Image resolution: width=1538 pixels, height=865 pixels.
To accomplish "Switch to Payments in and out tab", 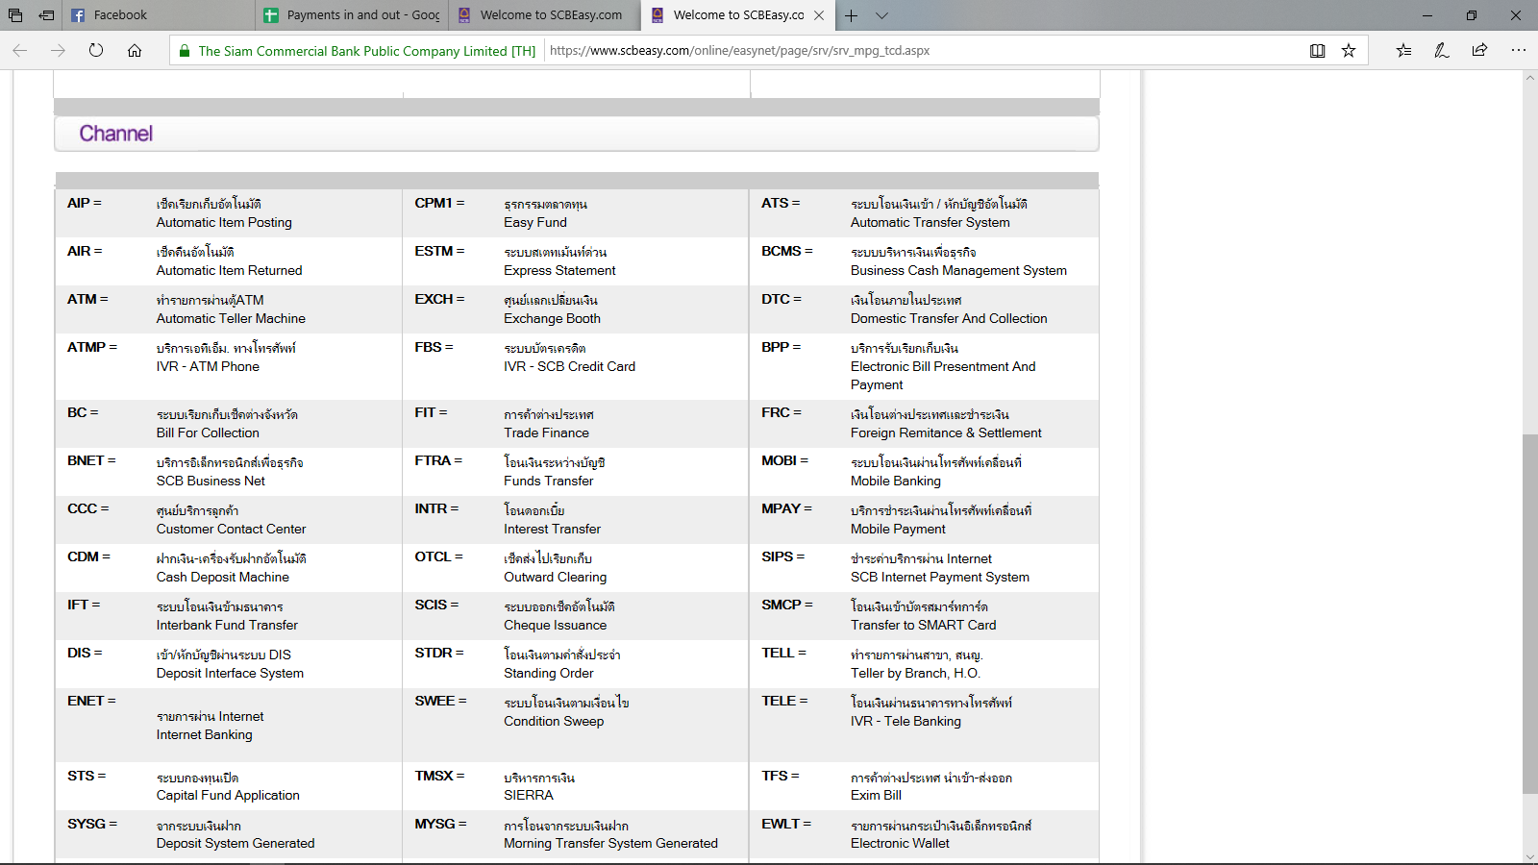I will (352, 15).
